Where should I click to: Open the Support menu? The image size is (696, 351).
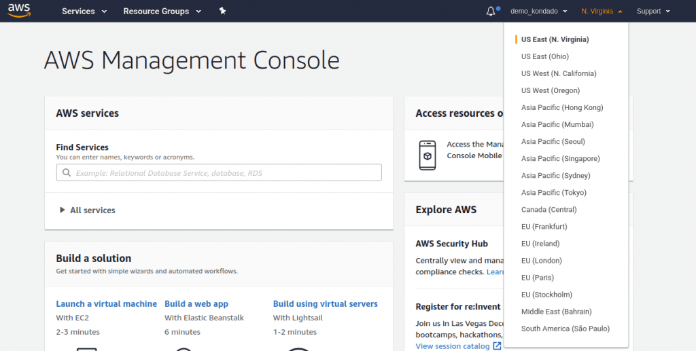coord(652,11)
